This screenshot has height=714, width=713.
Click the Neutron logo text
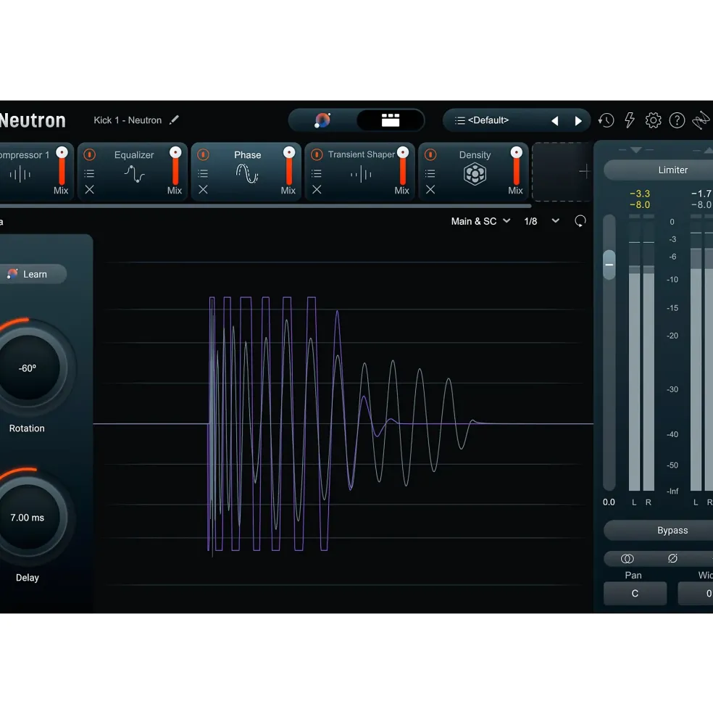coord(33,120)
